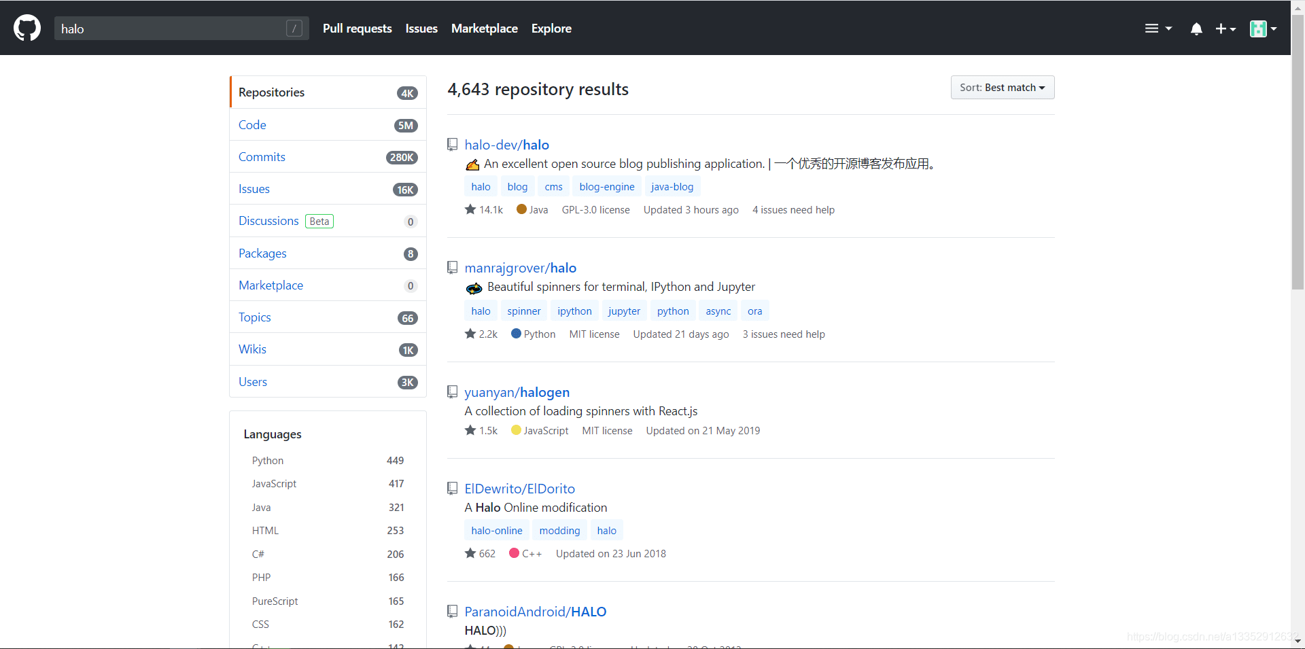Click the java-blog topic tag
This screenshot has width=1305, height=649.
[672, 187]
